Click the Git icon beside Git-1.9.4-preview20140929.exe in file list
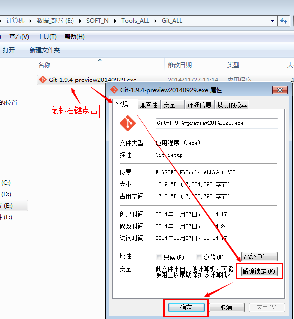Image resolution: width=294 pixels, height=319 pixels. click(x=43, y=80)
